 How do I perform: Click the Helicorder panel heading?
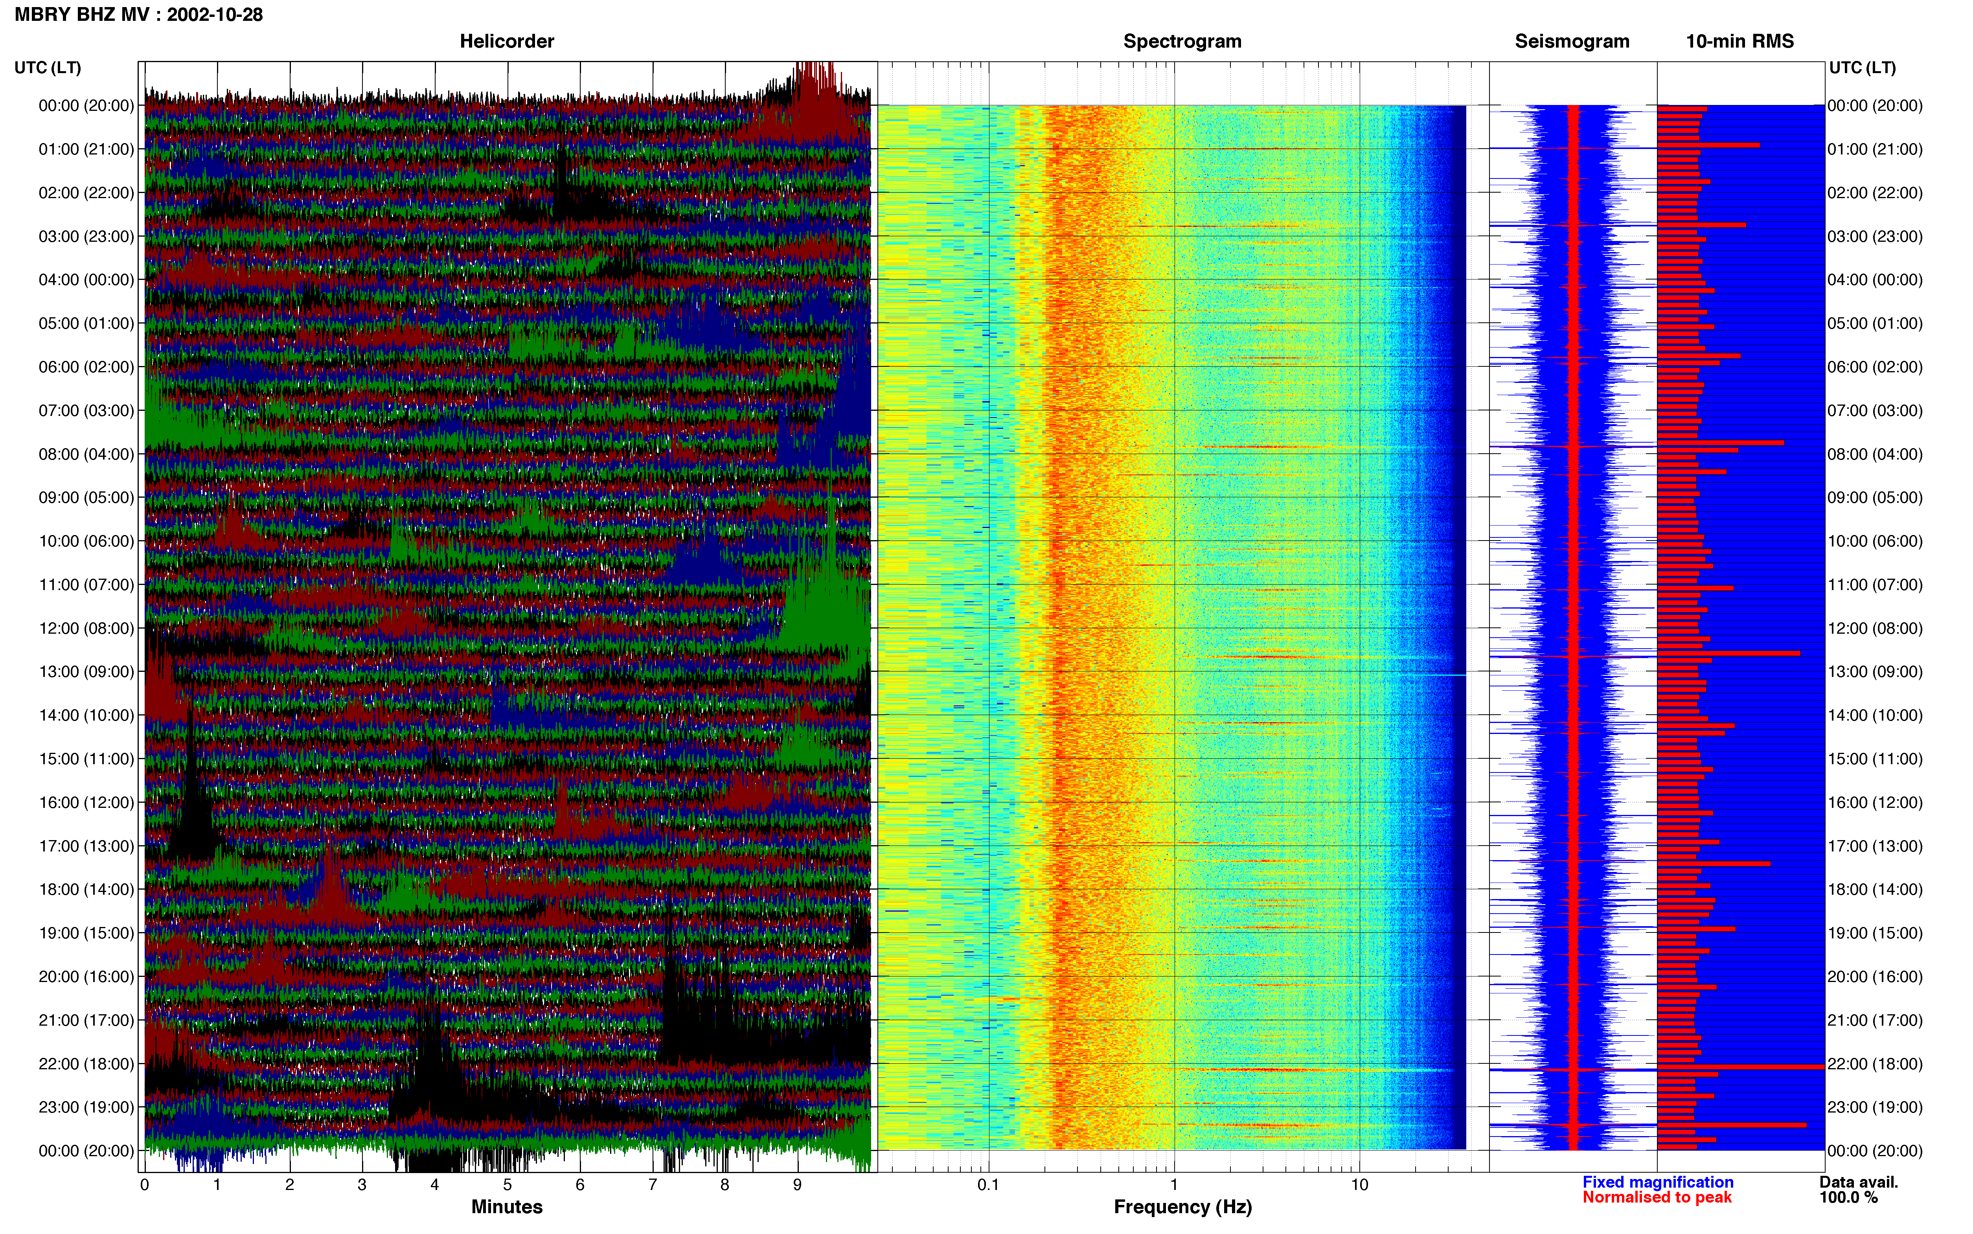point(507,41)
